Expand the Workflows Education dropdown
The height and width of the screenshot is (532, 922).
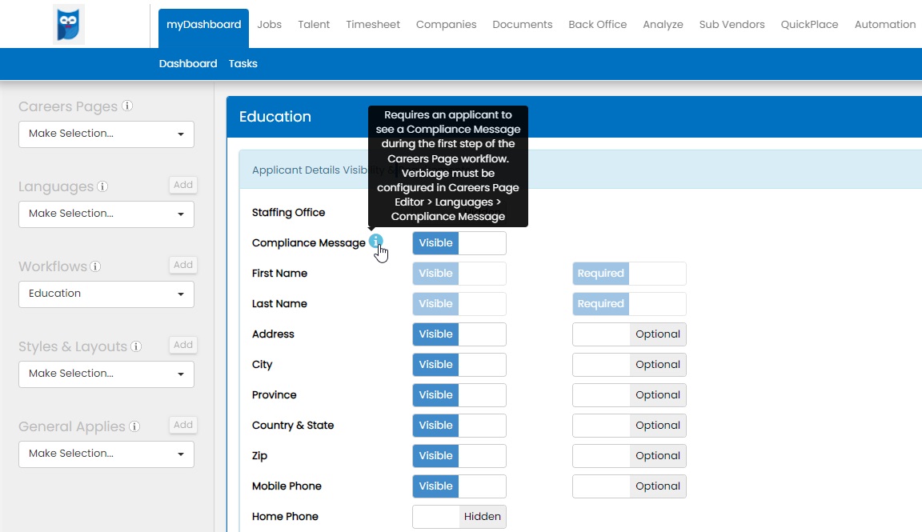click(106, 294)
